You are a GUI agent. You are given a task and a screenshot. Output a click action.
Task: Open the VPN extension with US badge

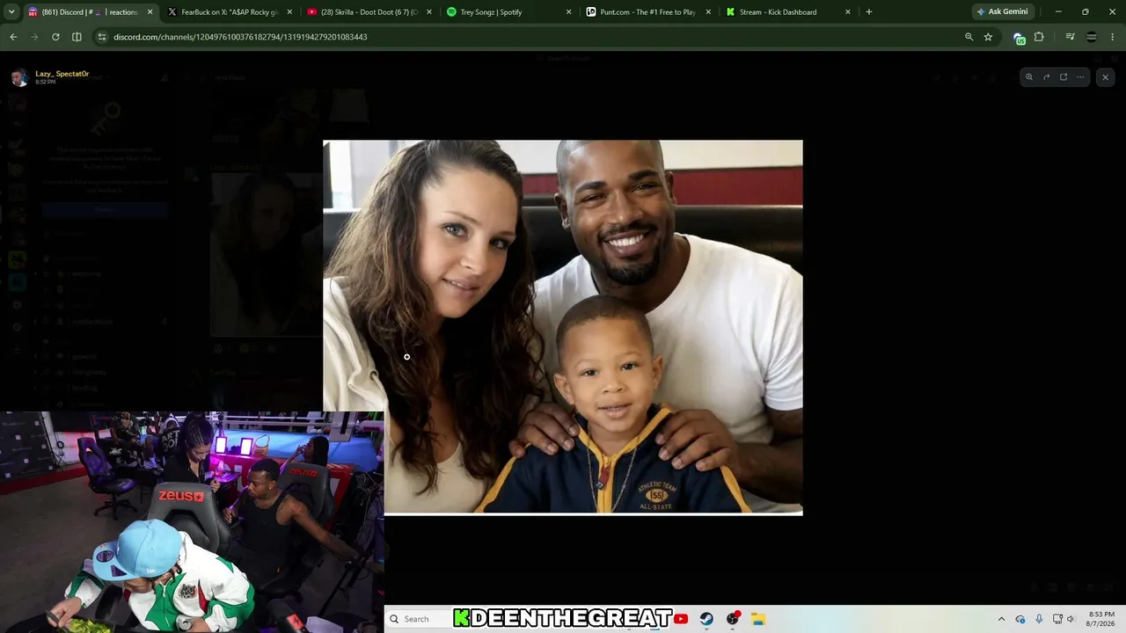(x=1019, y=37)
